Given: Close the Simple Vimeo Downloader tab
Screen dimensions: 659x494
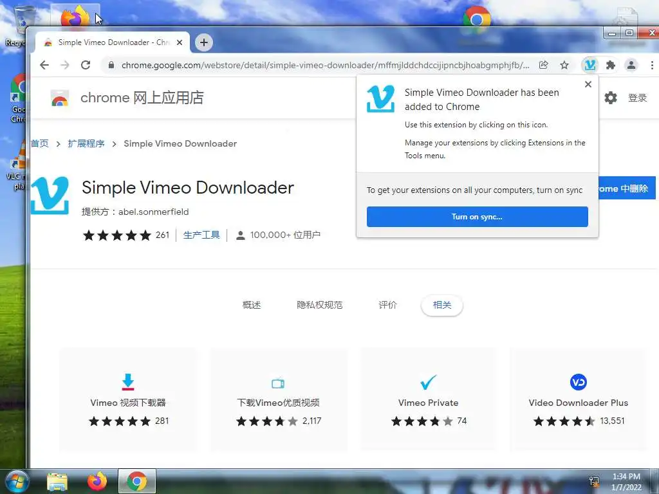Looking at the screenshot, I should point(180,42).
